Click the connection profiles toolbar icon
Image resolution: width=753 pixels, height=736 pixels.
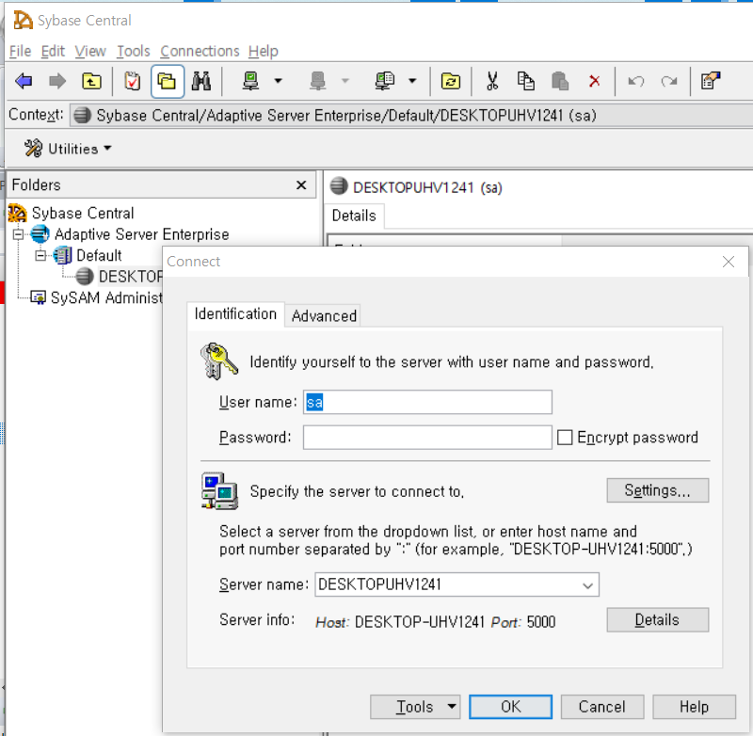pos(385,81)
